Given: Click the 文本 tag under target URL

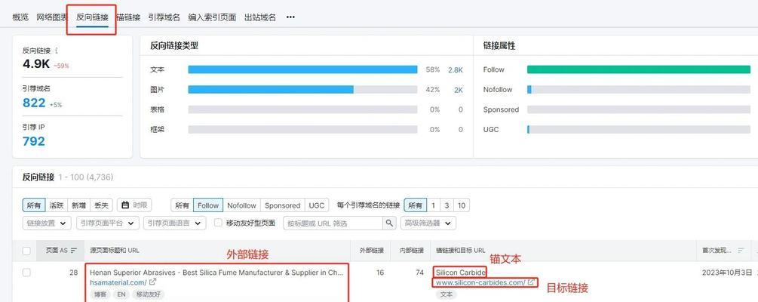Looking at the screenshot, I should [x=447, y=294].
